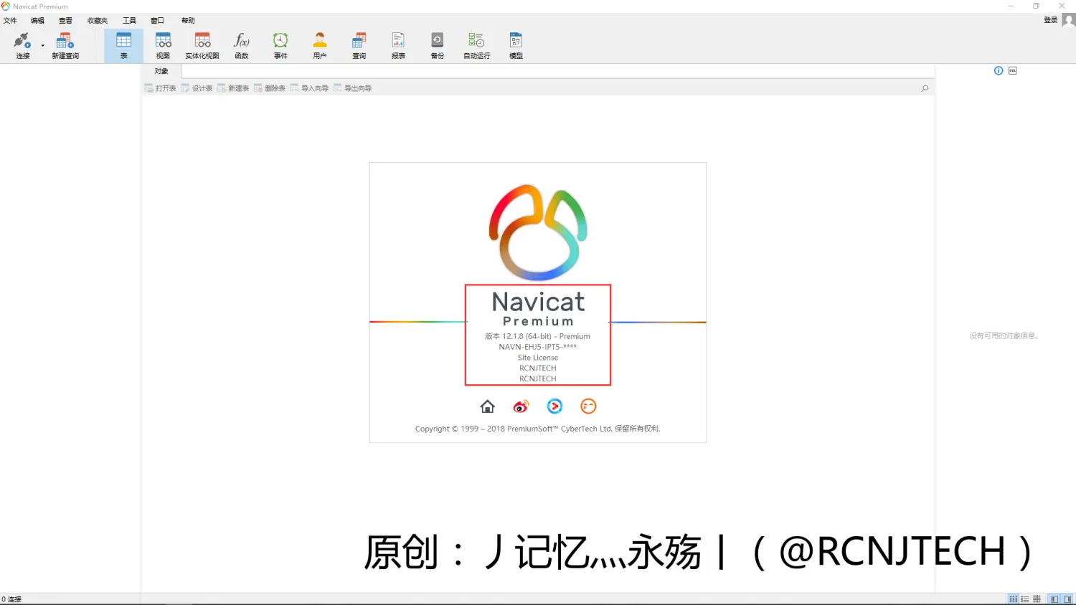This screenshot has height=605, width=1076.
Task: Switch to the 对象 tab
Action: [x=161, y=71]
